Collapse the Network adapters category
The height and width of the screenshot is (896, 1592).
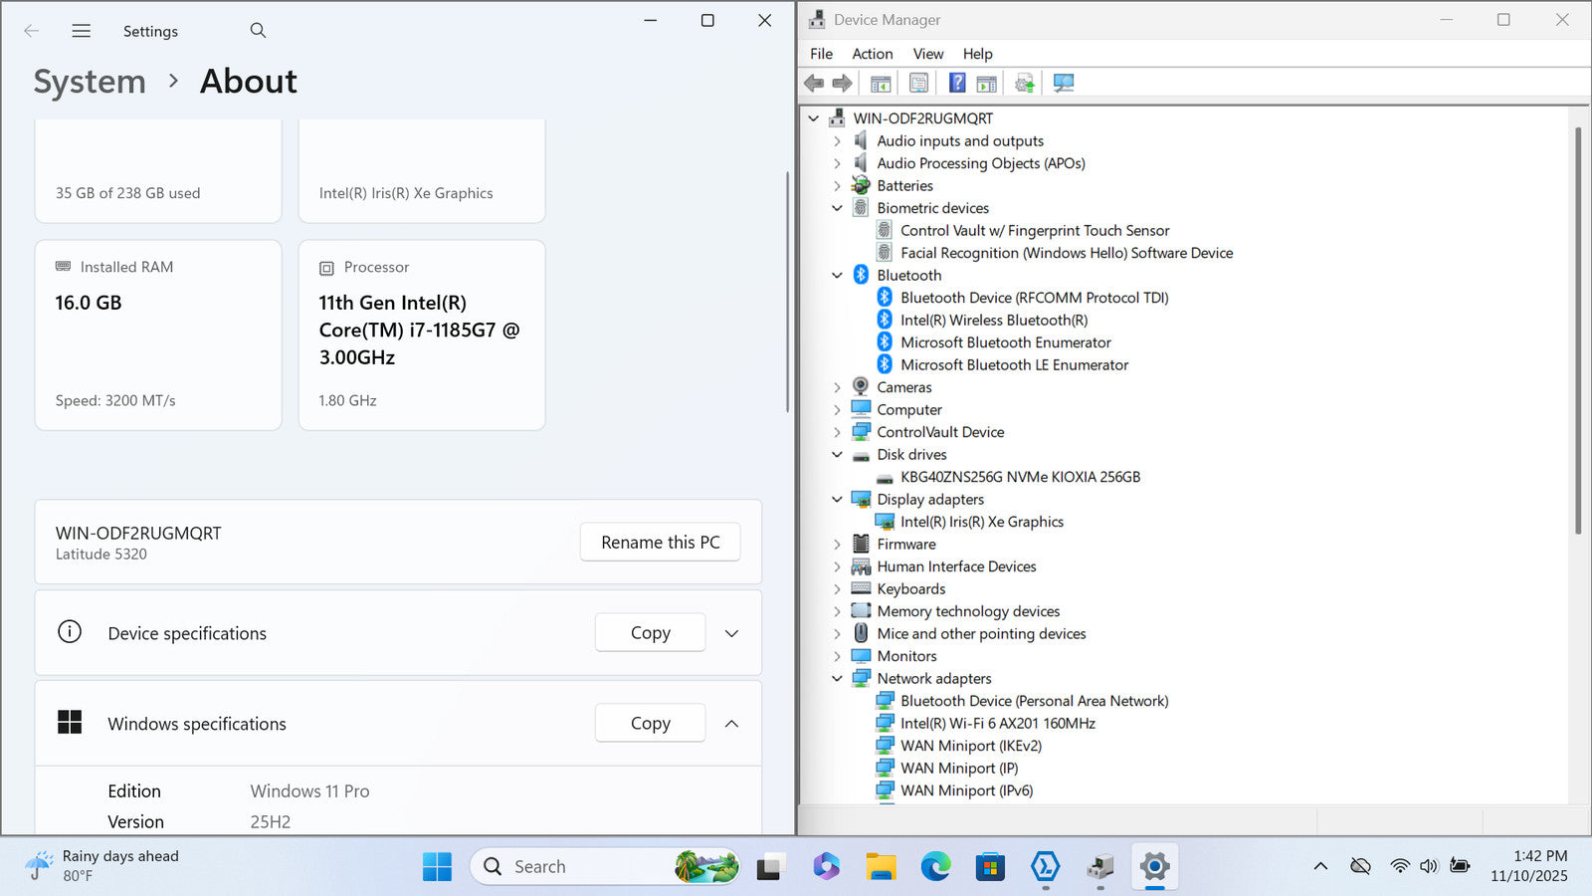click(x=837, y=679)
